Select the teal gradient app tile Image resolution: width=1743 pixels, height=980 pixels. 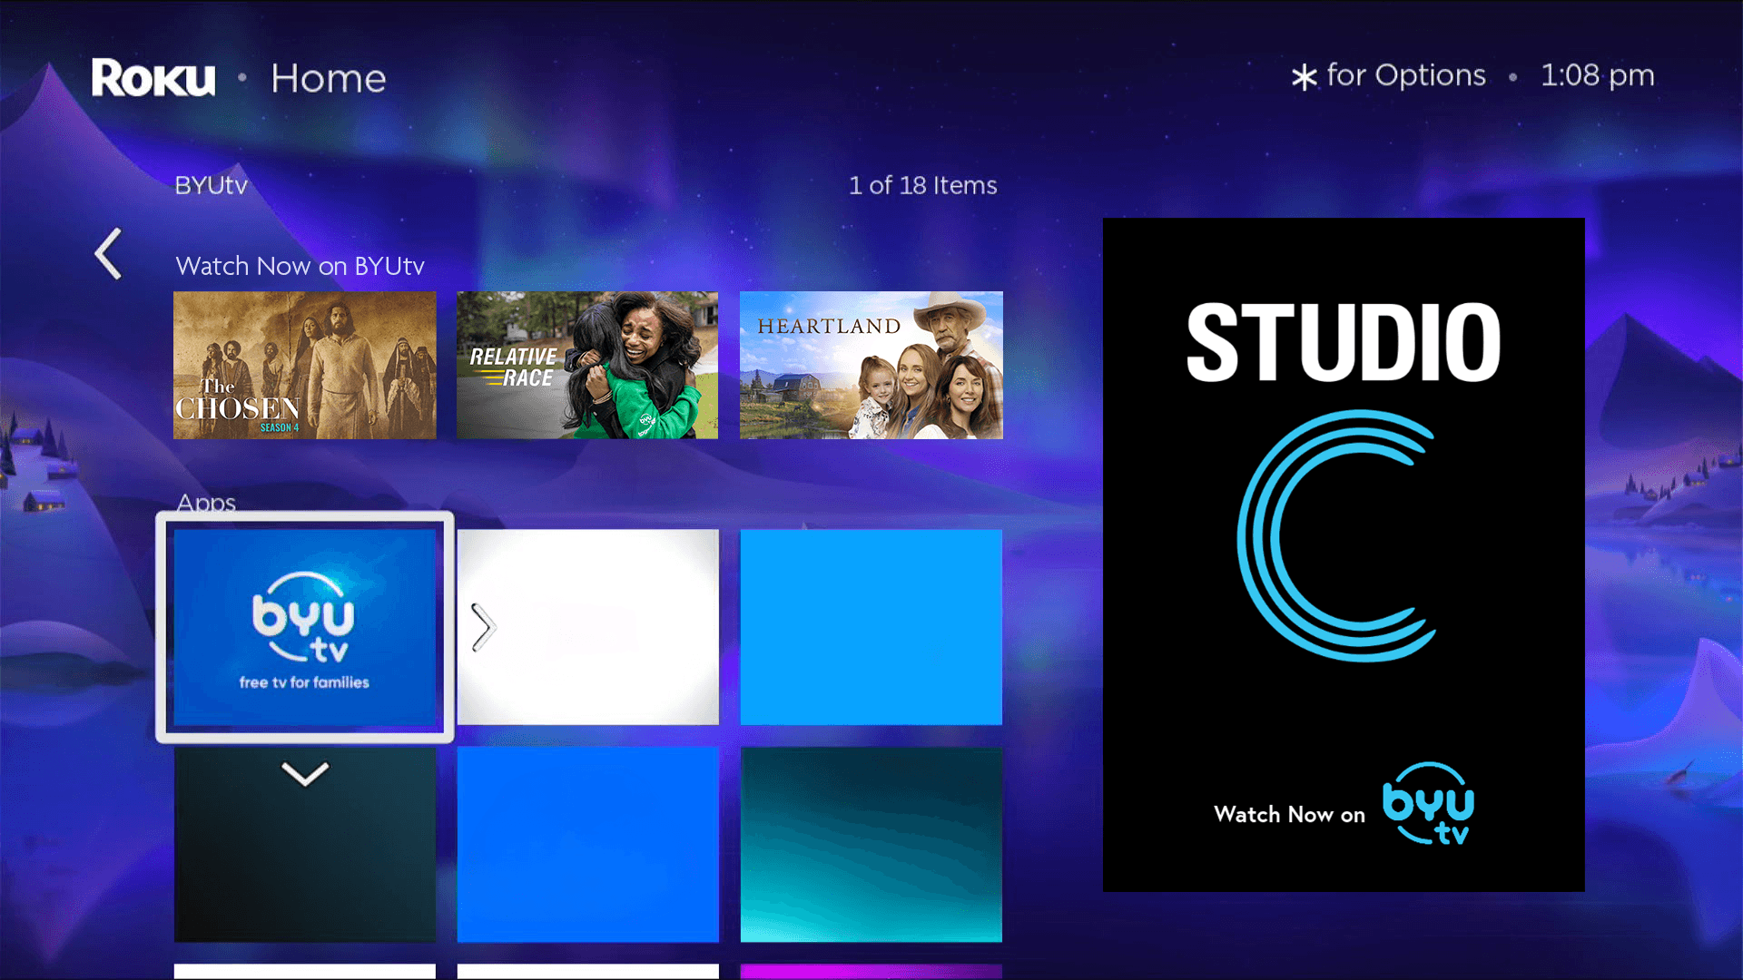click(x=871, y=844)
